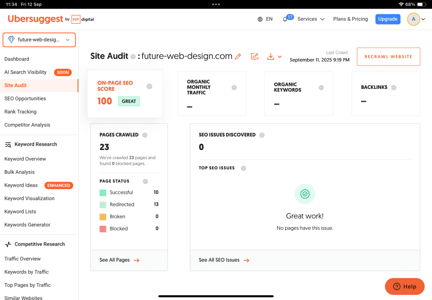Click the Recrawl Website button
432x300 pixels.
point(389,57)
